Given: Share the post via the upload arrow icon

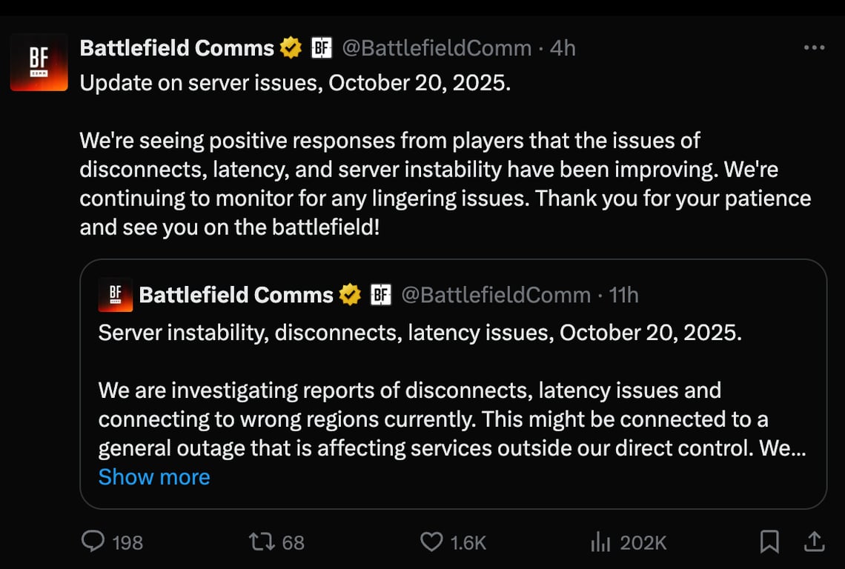Looking at the screenshot, I should (814, 542).
